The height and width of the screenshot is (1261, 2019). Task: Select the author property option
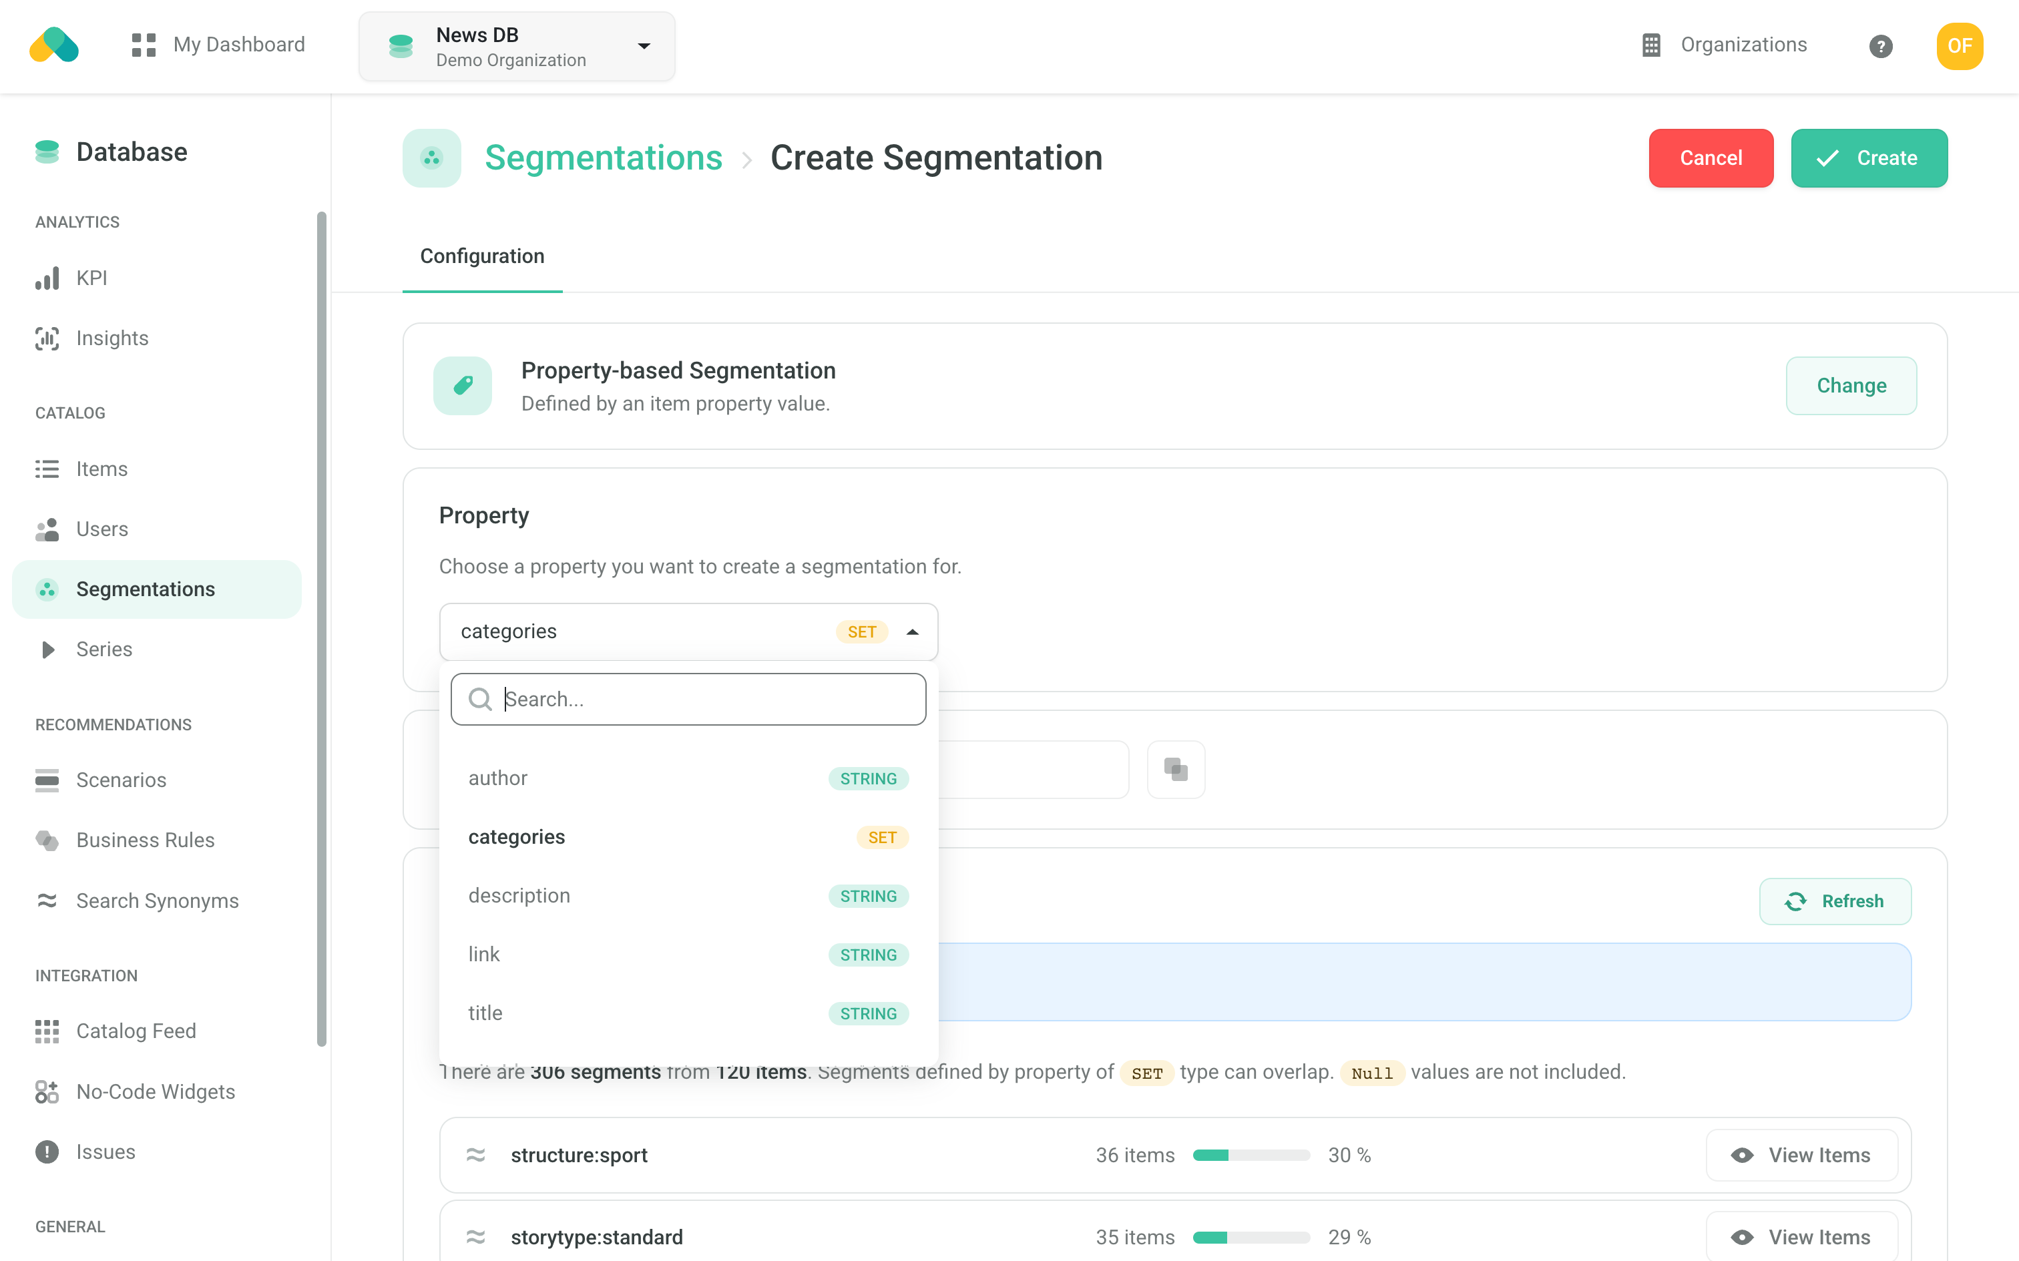coord(689,778)
